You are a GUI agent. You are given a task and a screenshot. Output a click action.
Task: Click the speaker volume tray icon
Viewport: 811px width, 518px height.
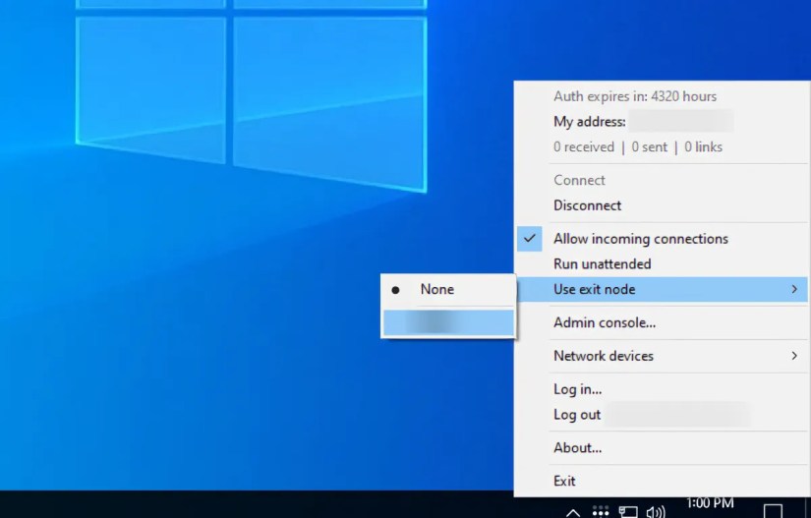tap(656, 512)
